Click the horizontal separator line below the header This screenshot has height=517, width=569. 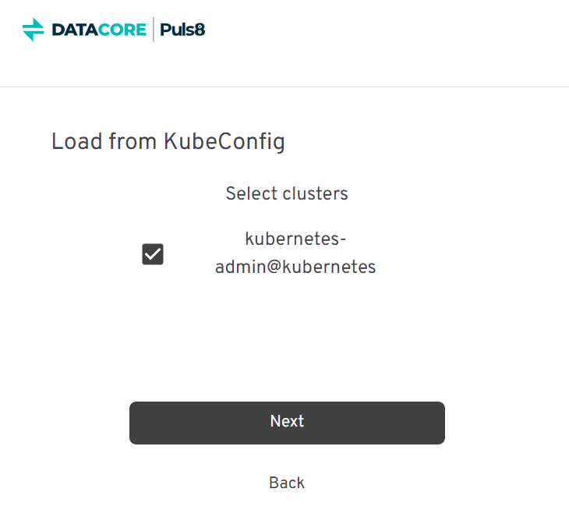pyautogui.click(x=284, y=87)
